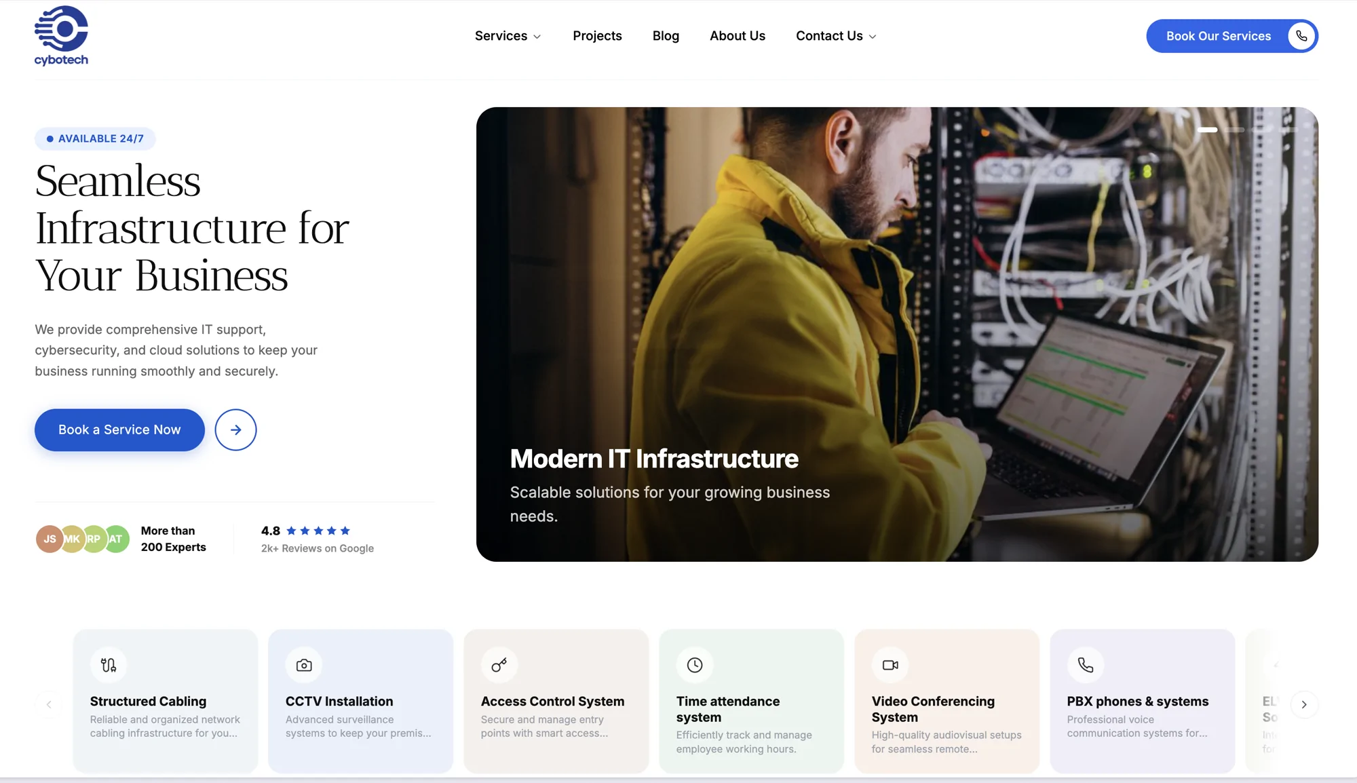Click the Access Control System key icon
Screen dimensions: 1357x783
click(x=499, y=665)
